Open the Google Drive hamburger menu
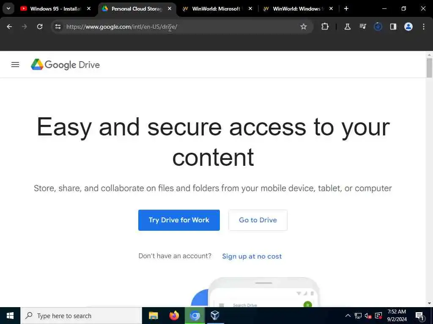 pyautogui.click(x=15, y=65)
